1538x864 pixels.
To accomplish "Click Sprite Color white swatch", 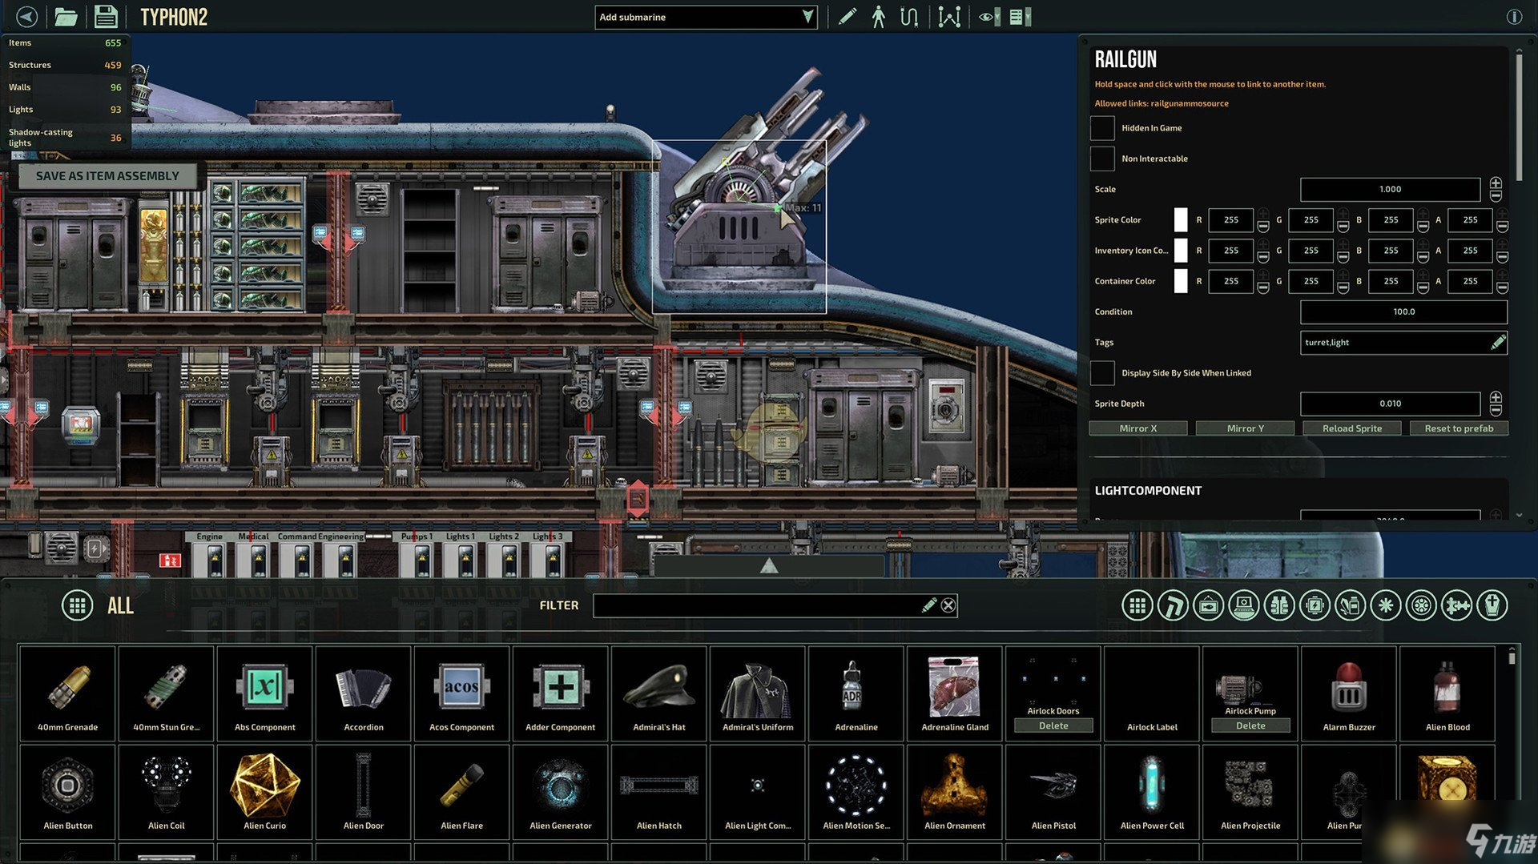I will pos(1181,220).
